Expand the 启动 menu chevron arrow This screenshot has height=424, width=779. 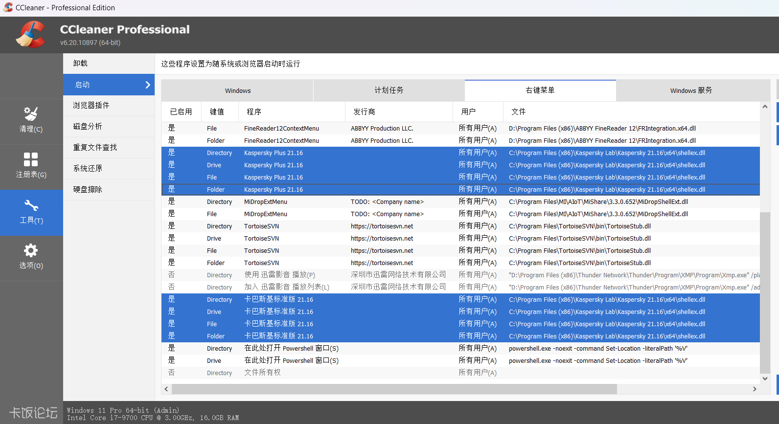coord(148,85)
